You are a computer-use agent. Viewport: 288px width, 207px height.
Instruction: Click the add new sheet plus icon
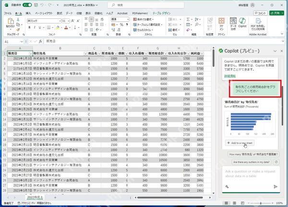point(55,197)
